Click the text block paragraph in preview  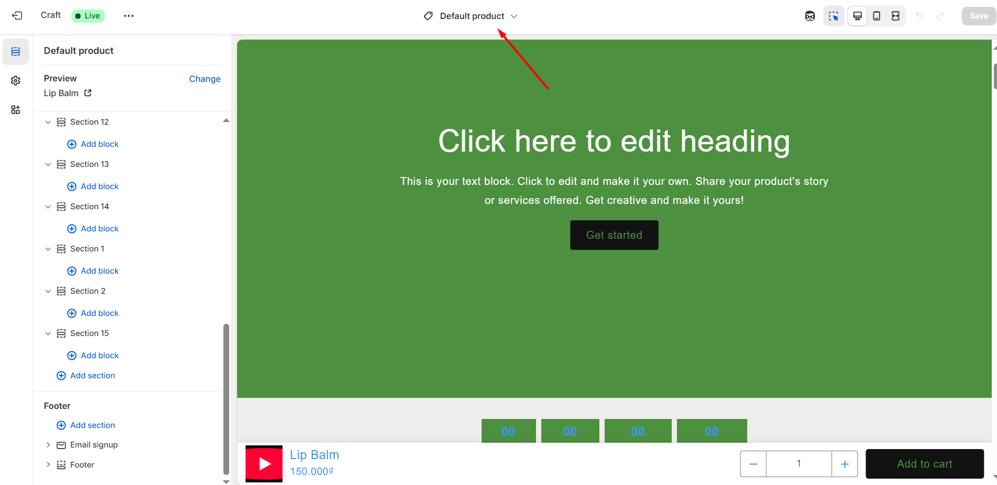(x=614, y=191)
